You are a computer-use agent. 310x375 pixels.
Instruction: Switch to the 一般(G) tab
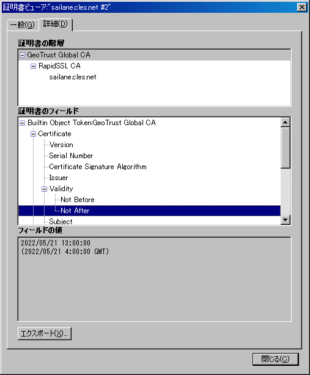[x=23, y=25]
